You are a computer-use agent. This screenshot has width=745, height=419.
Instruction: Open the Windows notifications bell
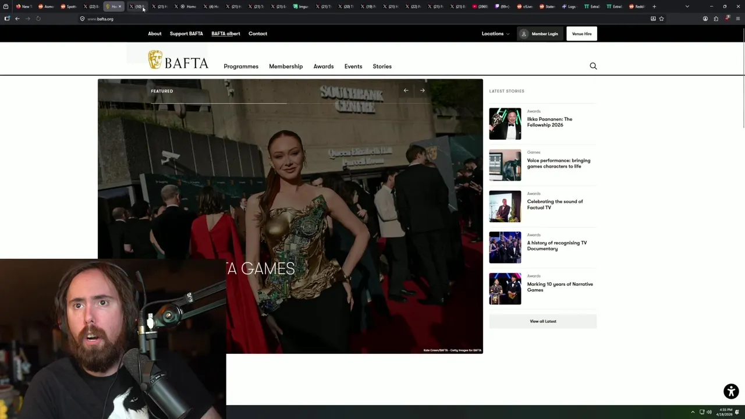coord(737,412)
